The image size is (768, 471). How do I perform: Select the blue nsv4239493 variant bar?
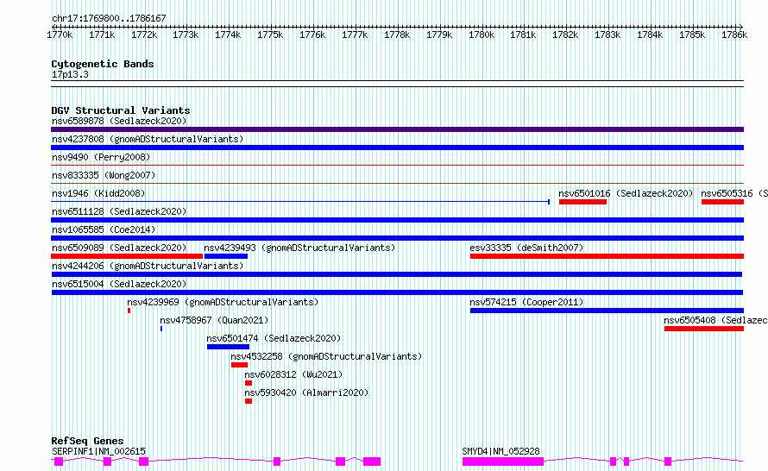click(x=226, y=256)
